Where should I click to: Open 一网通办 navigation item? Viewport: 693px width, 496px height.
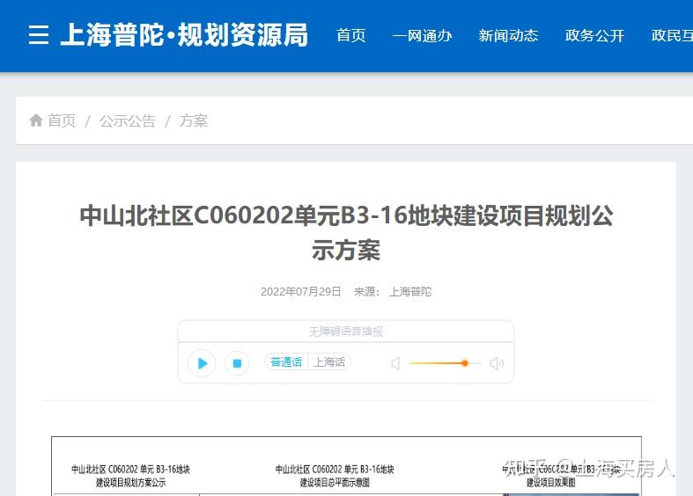422,35
